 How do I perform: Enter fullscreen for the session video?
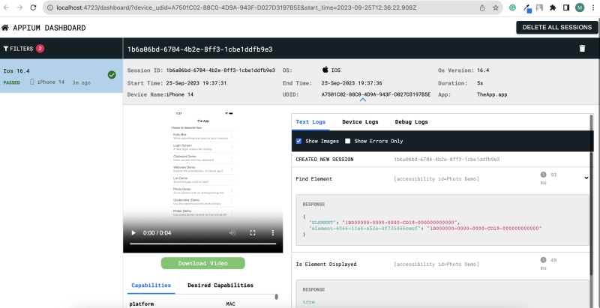[253, 233]
